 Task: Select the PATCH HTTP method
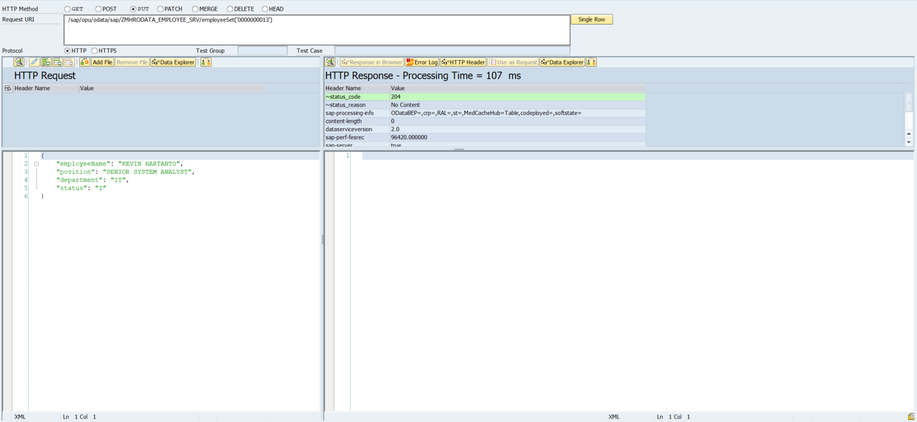[160, 9]
